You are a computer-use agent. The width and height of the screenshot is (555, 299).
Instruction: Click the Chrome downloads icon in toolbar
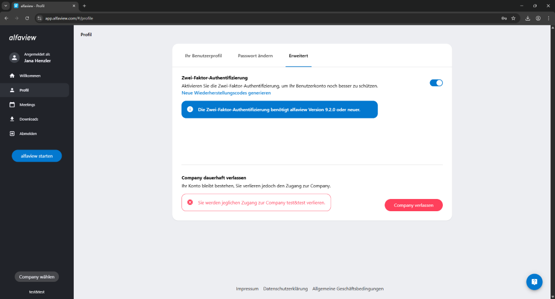(x=527, y=18)
